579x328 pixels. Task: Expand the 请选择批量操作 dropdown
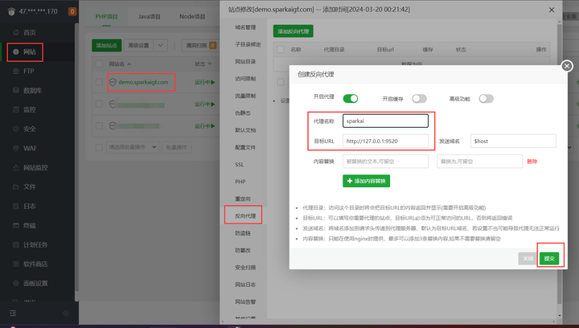pos(131,147)
